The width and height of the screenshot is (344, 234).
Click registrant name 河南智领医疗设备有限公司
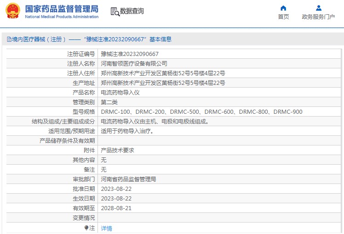point(134,64)
